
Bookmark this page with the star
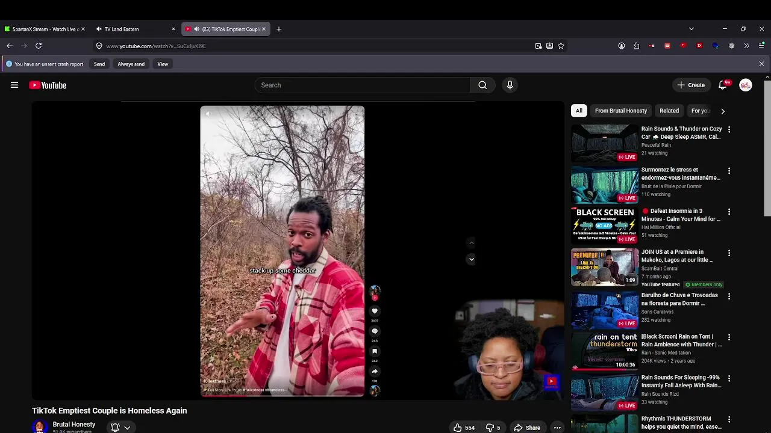pos(561,46)
